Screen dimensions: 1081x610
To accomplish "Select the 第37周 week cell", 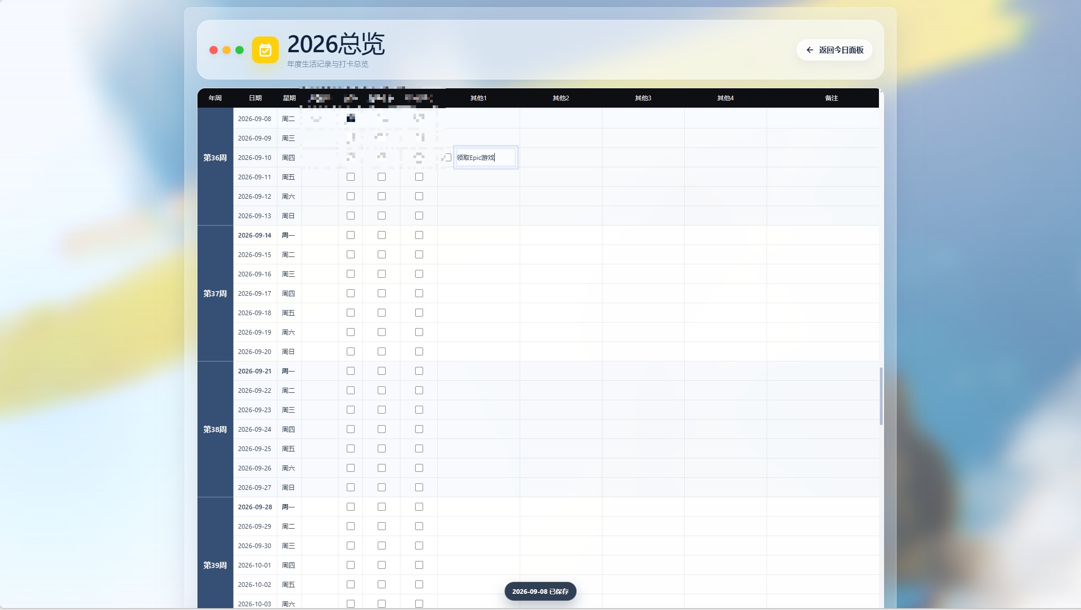I will pyautogui.click(x=215, y=293).
